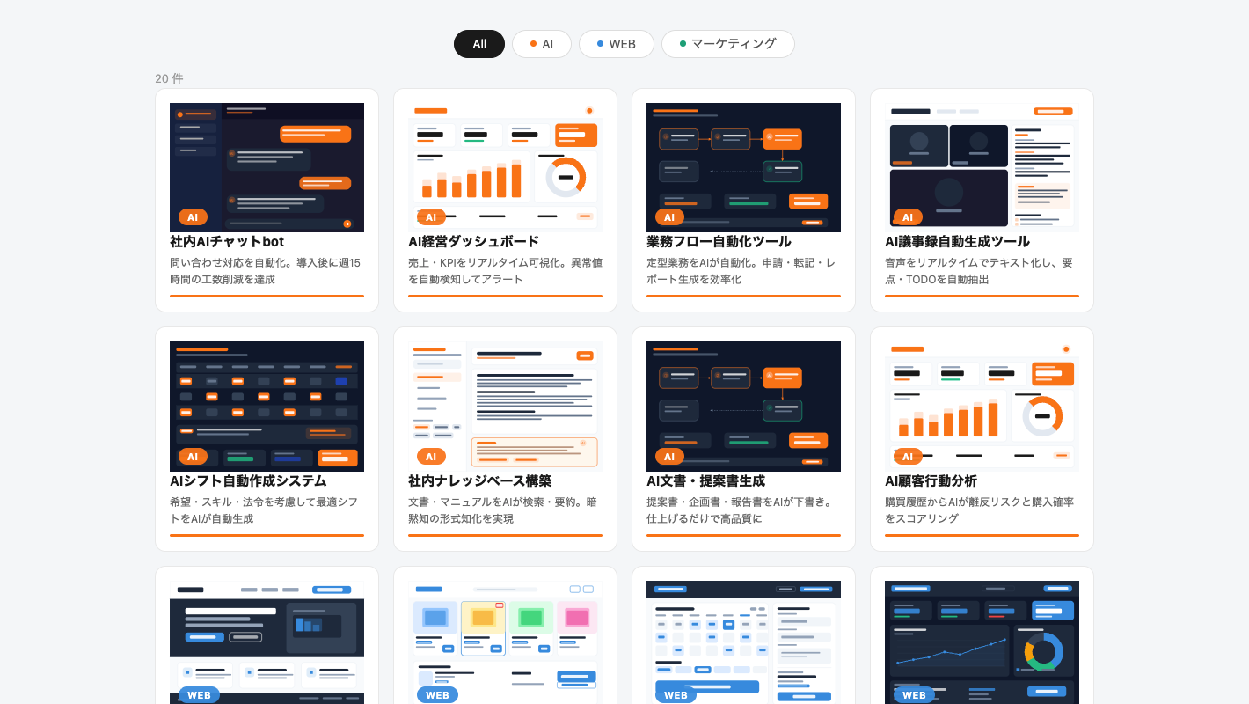Click AI badge on 社内ナレッジベース構築 card
The width and height of the screenshot is (1249, 704).
(x=431, y=457)
